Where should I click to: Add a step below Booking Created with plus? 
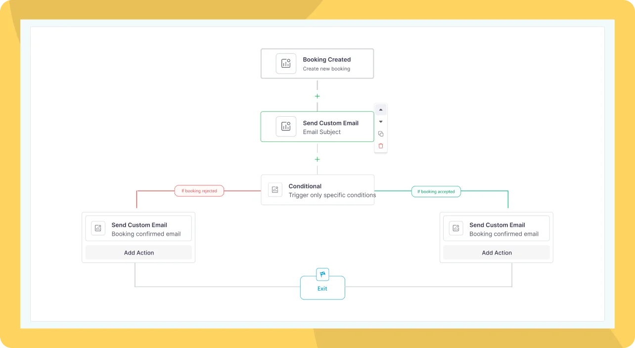(x=317, y=96)
